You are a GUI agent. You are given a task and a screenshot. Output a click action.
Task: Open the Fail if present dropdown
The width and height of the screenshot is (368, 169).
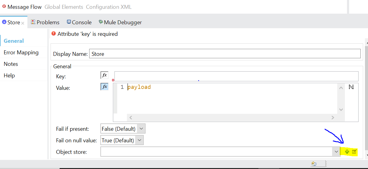(x=123, y=129)
